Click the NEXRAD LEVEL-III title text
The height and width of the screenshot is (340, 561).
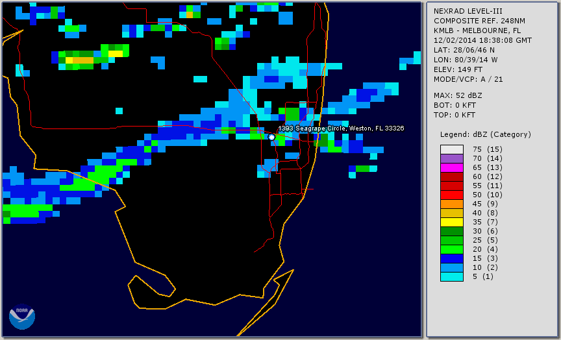point(468,11)
